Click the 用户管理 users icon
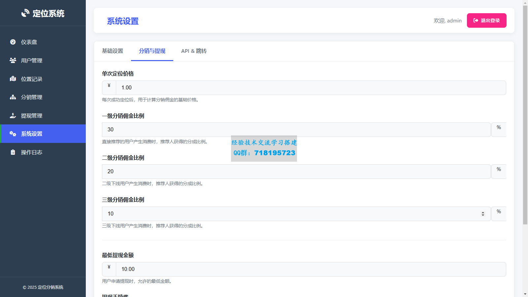 [x=13, y=60]
